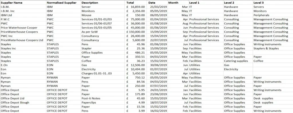The width and height of the screenshot is (293, 113).
Task: Click the 'Electricity' Level 2 cell
Action: (x=238, y=69)
